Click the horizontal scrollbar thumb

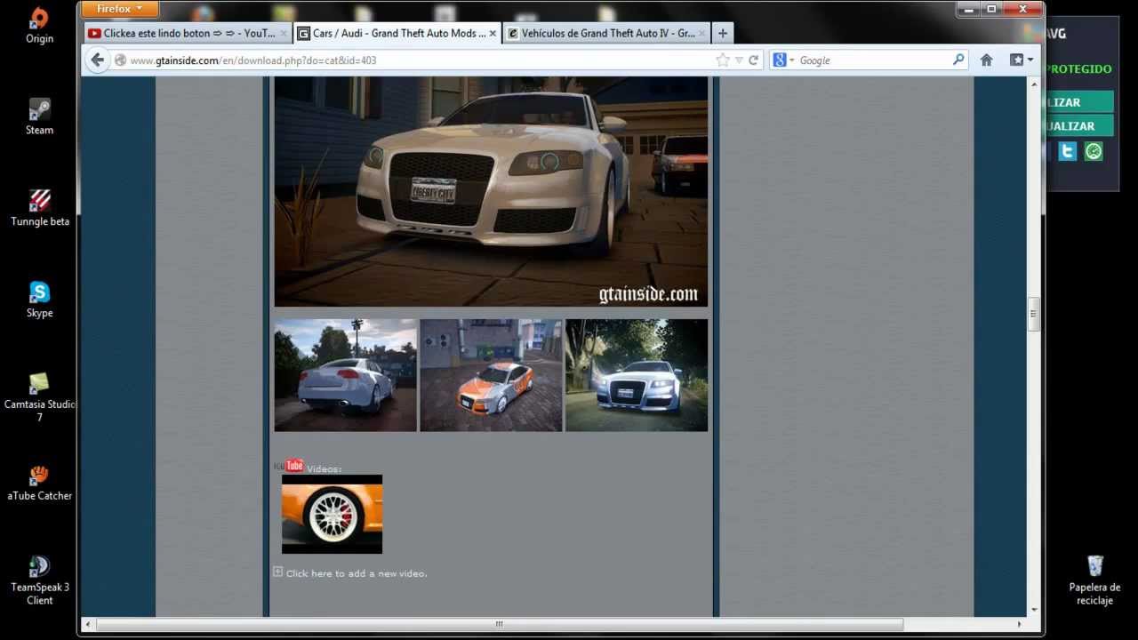click(x=499, y=624)
